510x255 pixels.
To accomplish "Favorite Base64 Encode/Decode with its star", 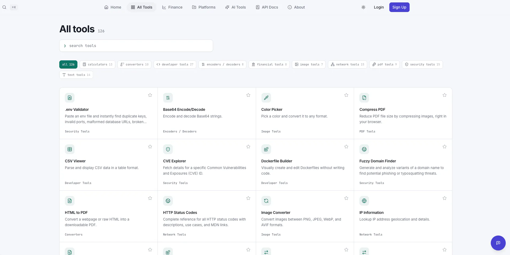I will pos(248,95).
